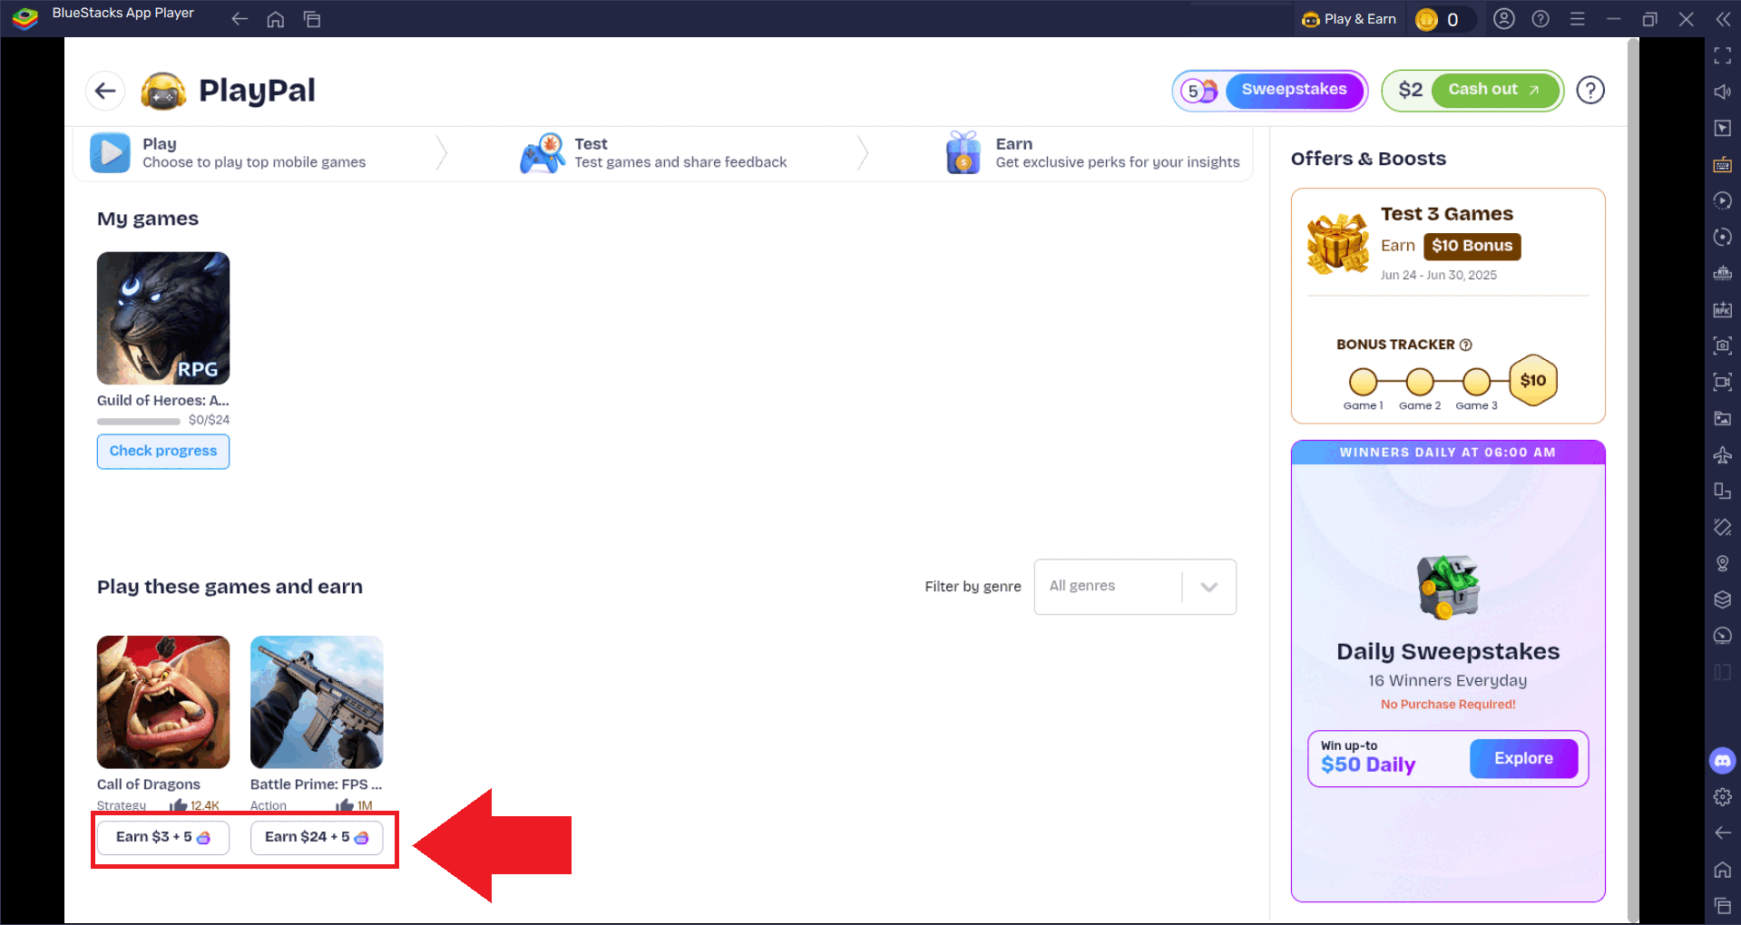Open the Battle Prime FPS game thumbnail

(x=317, y=702)
